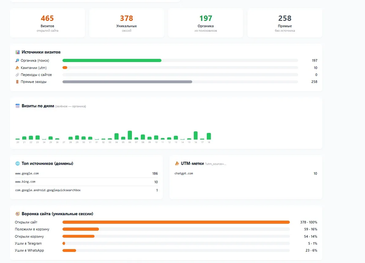365x263 pixels.
Task: Click the calendar icon beside Визиты по дням
Action: coord(17,106)
